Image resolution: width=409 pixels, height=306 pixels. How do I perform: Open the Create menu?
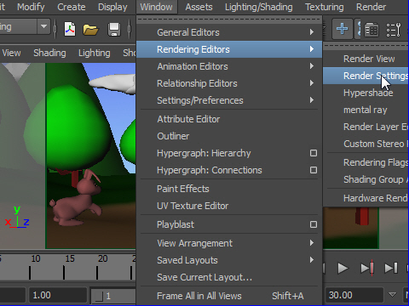[72, 7]
